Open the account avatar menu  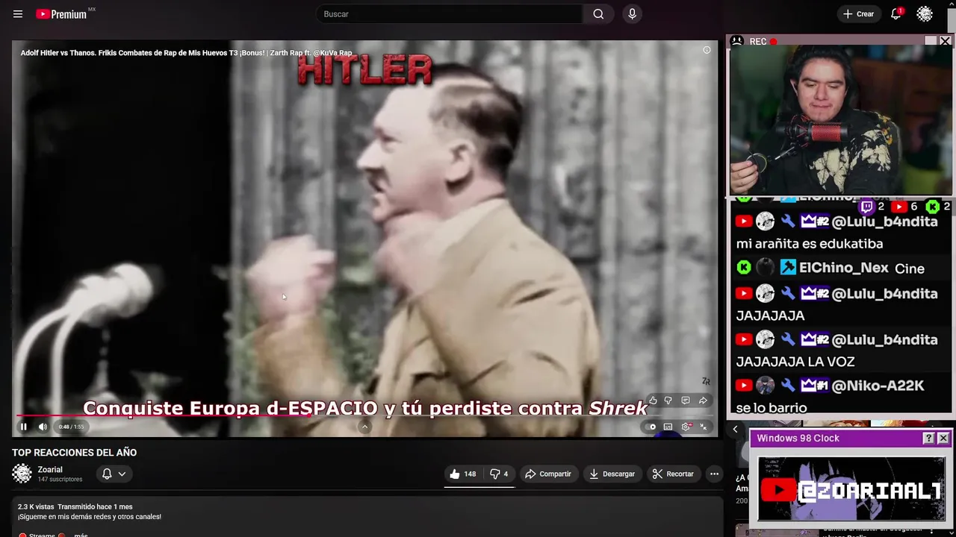(x=925, y=14)
